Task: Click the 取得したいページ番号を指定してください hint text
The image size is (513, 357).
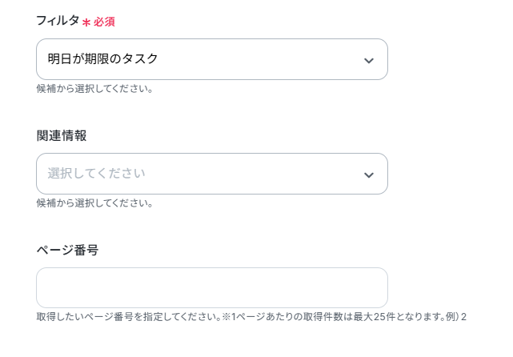Action: point(128,317)
